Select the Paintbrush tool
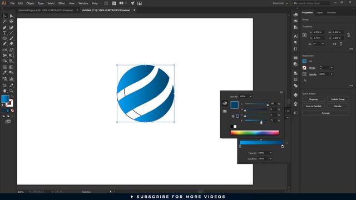 11,38
